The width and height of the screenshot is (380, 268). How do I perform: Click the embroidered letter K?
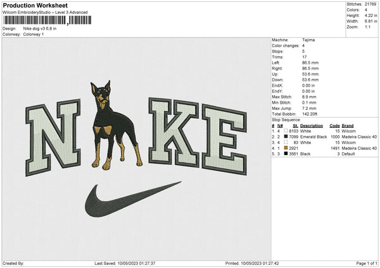click(x=174, y=133)
